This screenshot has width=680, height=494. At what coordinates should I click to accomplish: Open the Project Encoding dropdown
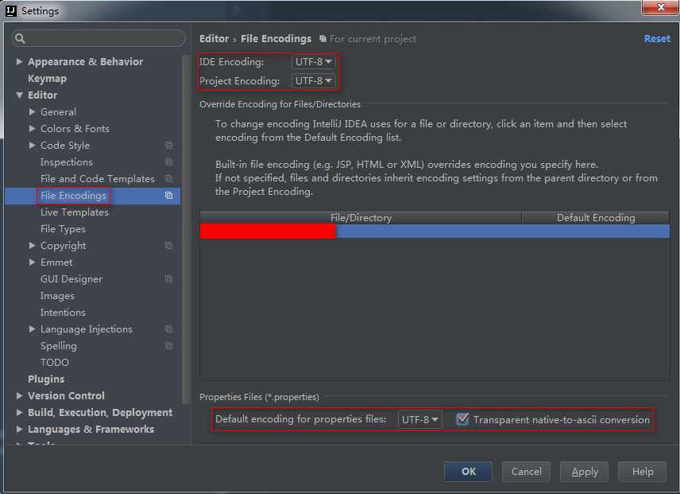pyautogui.click(x=313, y=81)
